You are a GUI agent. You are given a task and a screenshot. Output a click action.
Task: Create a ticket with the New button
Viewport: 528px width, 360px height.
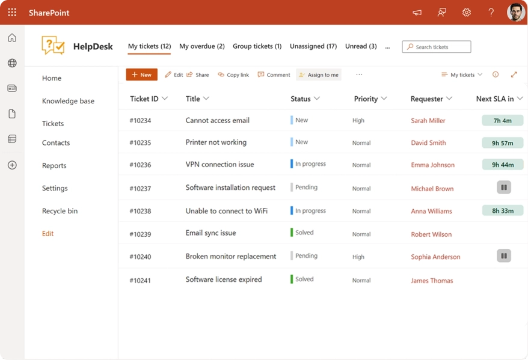(x=141, y=75)
